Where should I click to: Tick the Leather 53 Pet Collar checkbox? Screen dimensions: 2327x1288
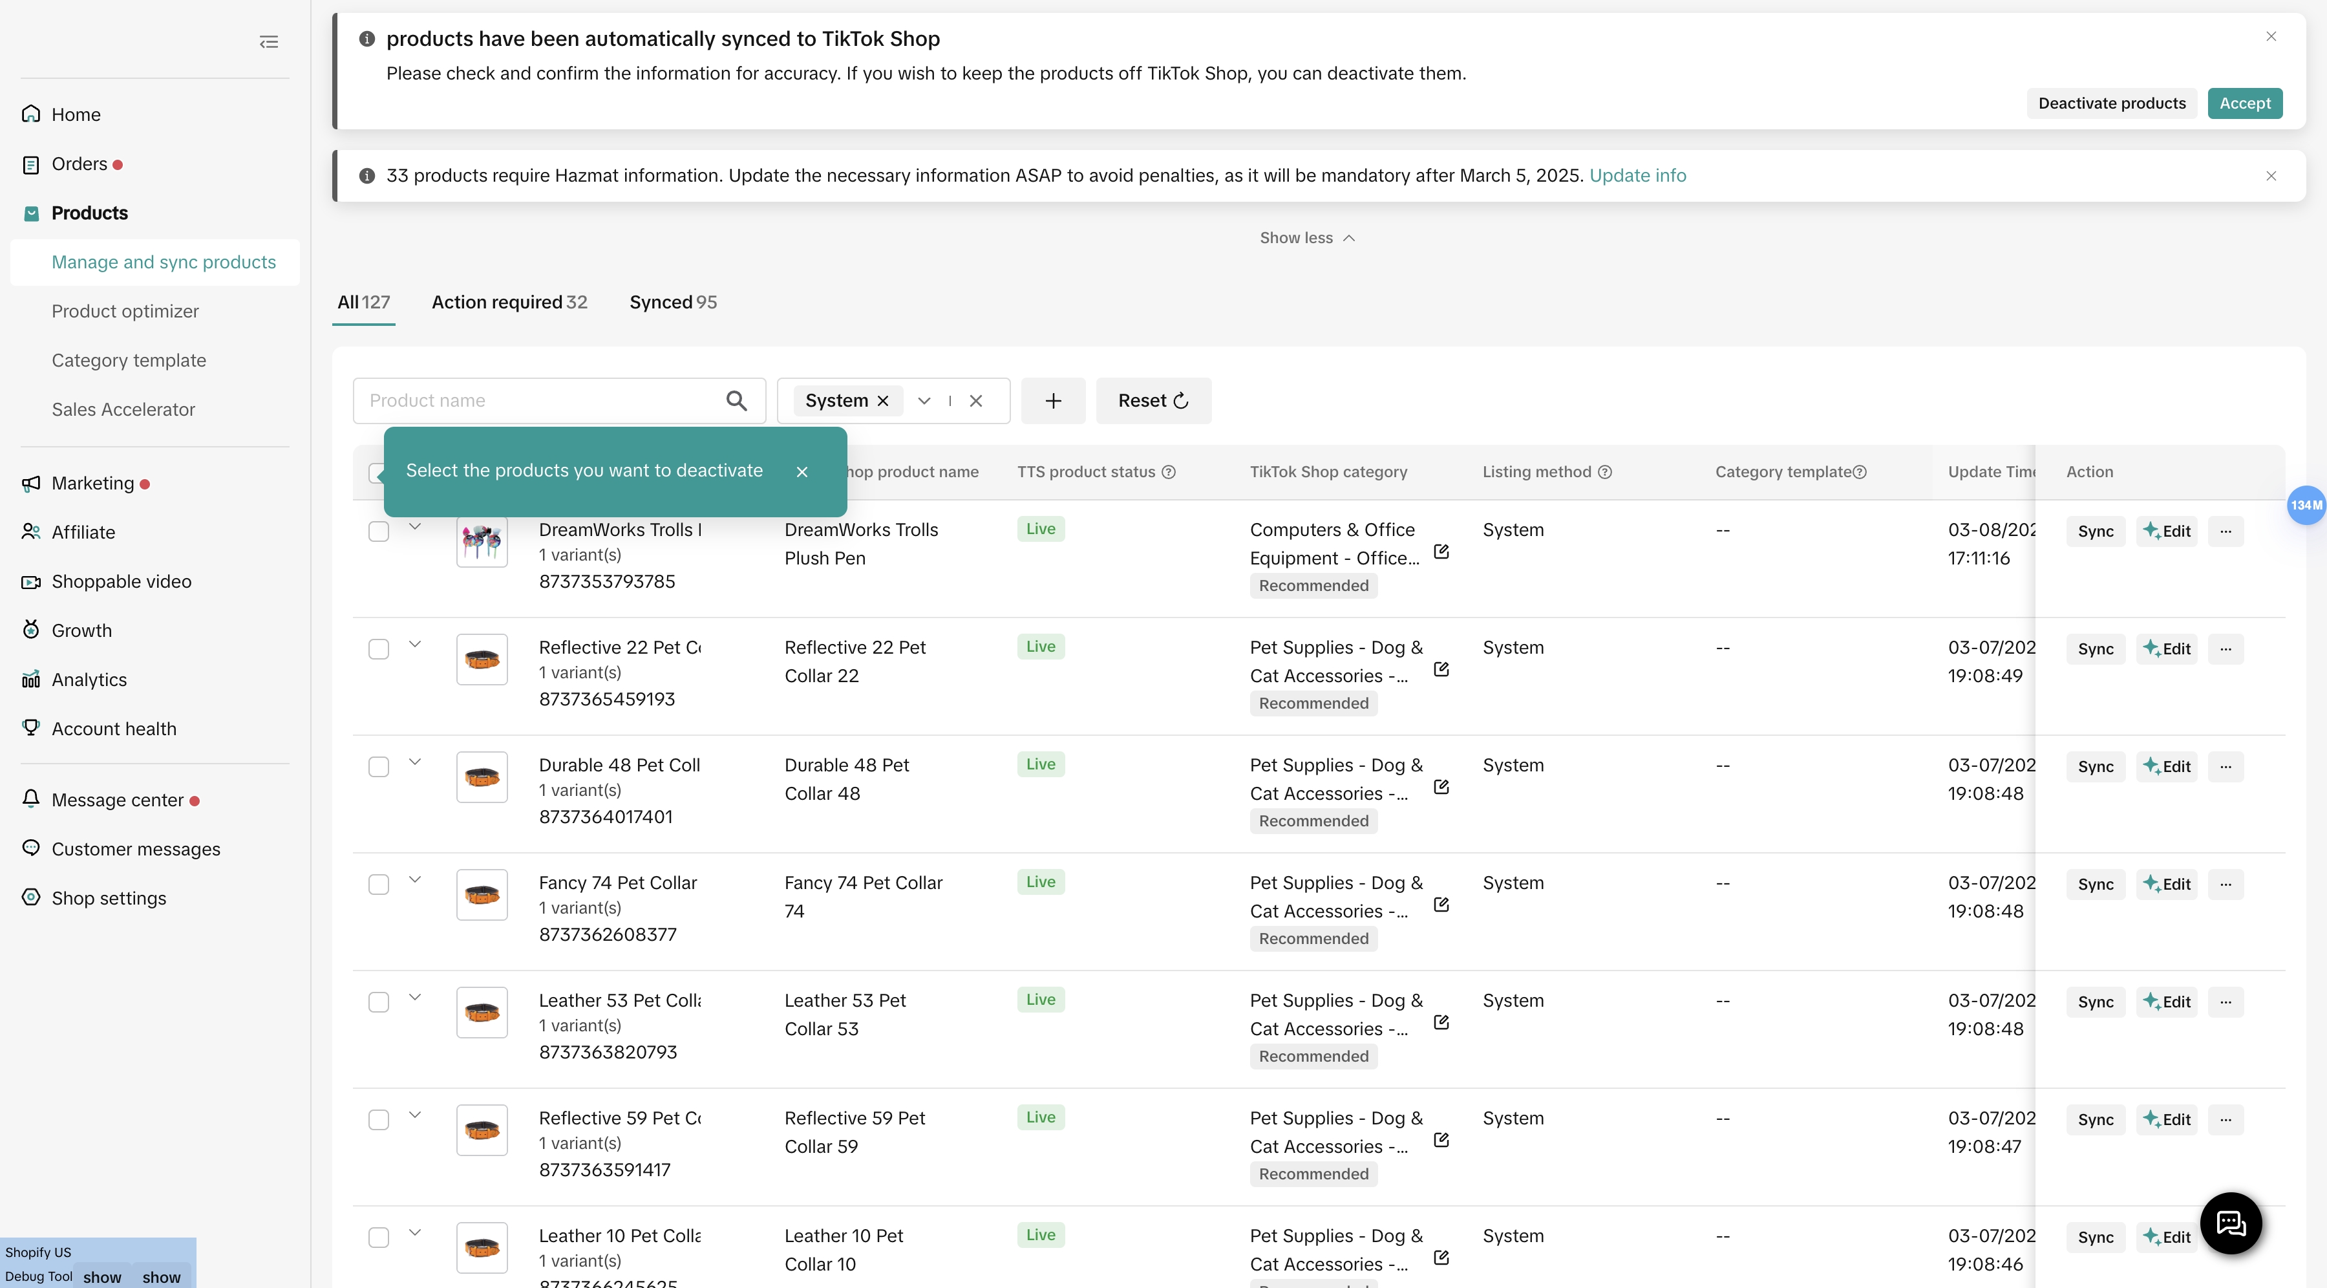tap(379, 1002)
